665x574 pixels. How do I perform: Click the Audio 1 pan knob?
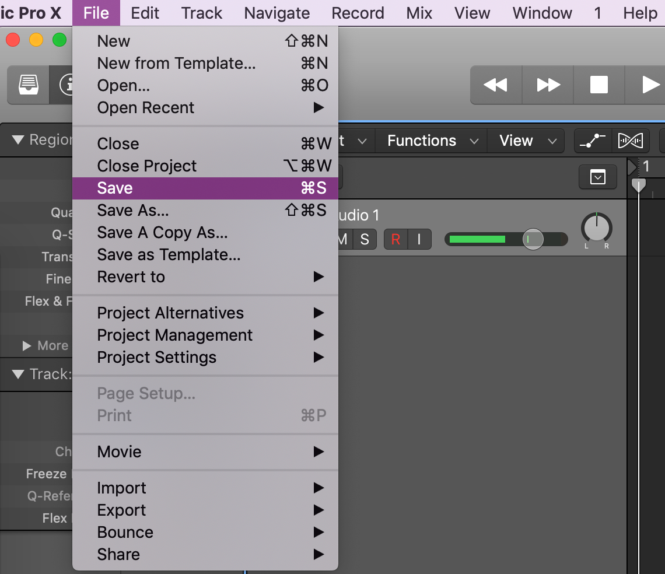[x=596, y=228]
